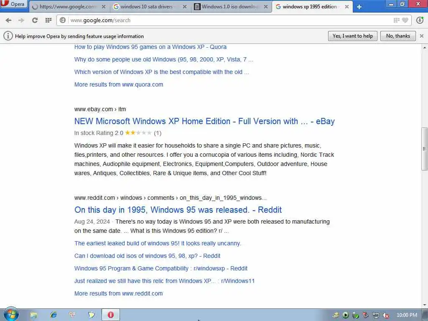
Task: Dismiss the Opera usage info bar
Action: 421,36
